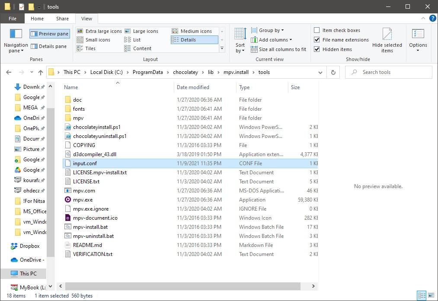Screen dimensions: 438x301
Task: Switch to the Home ribbon tab
Action: [x=37, y=19]
